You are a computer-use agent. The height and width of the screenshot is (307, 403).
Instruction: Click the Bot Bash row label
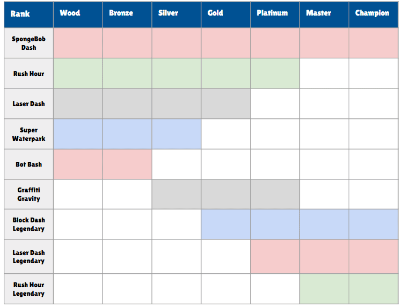pos(28,164)
